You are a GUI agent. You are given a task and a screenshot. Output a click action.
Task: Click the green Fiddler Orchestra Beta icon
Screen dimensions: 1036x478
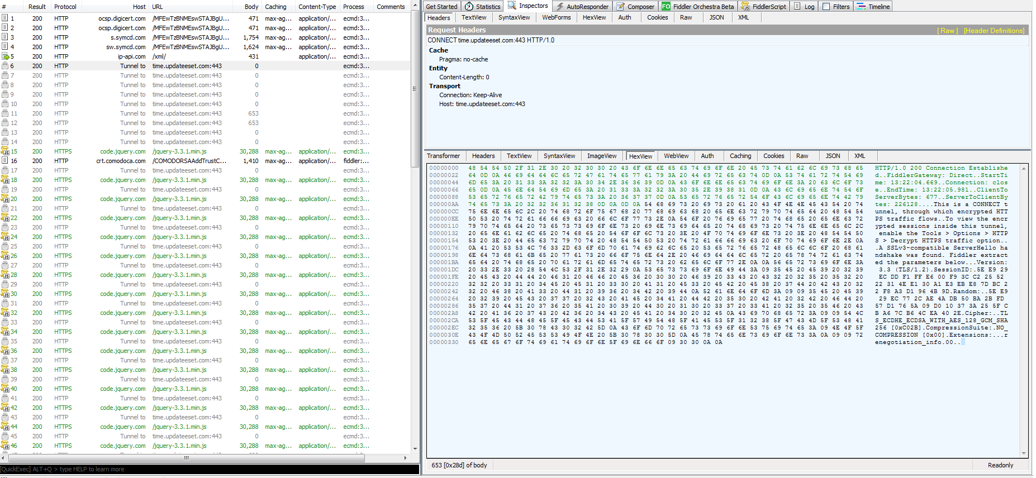coord(666,7)
